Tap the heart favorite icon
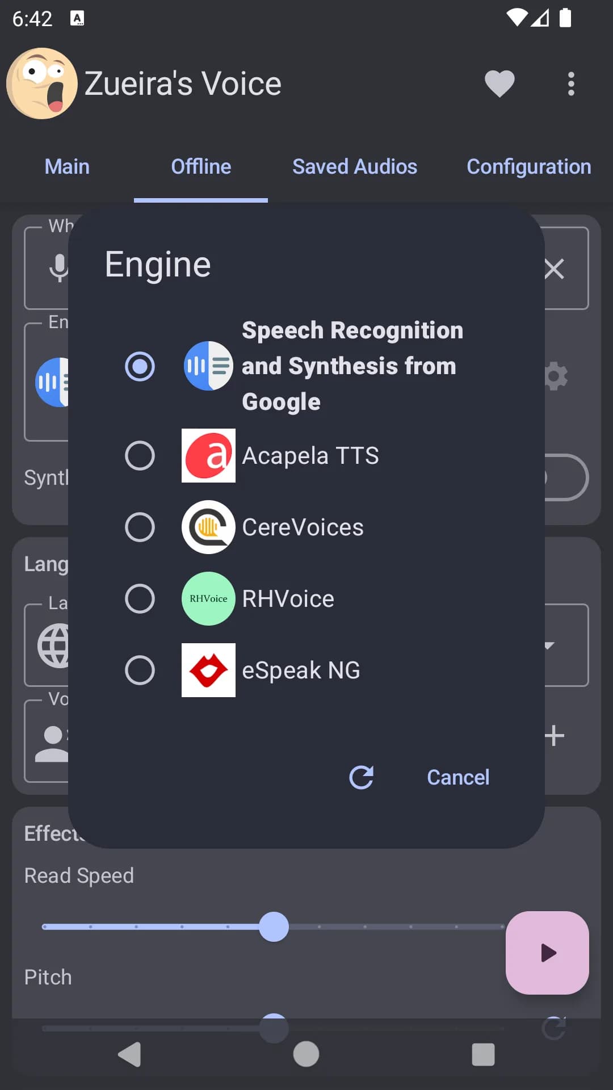The image size is (613, 1090). (x=499, y=84)
